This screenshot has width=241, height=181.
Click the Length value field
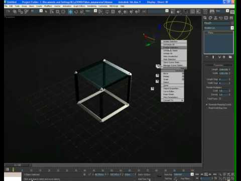click(x=223, y=69)
